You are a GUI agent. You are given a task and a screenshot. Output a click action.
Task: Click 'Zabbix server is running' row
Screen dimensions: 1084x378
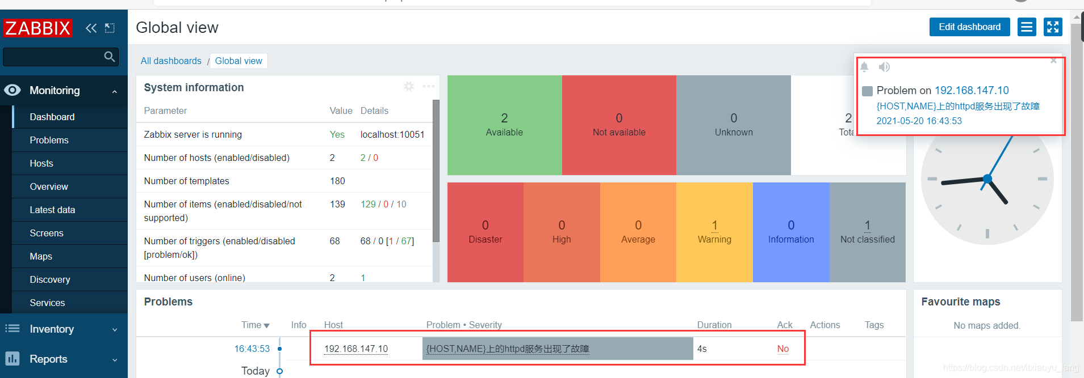(284, 134)
